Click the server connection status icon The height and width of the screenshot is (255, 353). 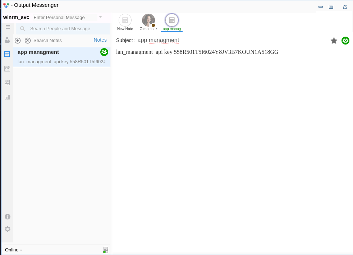coord(106,250)
